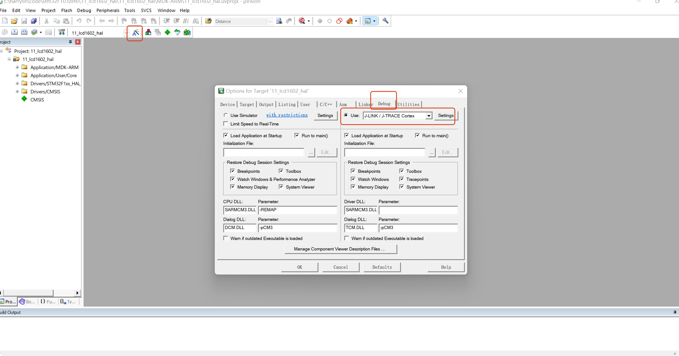Click the Pack Installer icon in toolbar
This screenshot has width=679, height=356.
pyautogui.click(x=187, y=32)
